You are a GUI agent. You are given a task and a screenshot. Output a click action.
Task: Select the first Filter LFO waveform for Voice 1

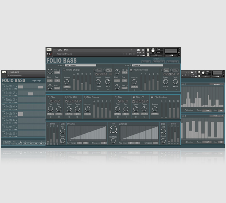[67, 101]
